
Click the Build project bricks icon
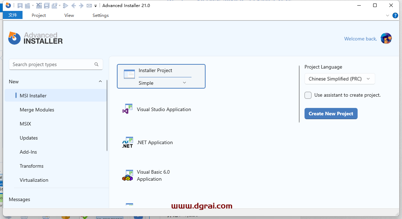pos(27,6)
